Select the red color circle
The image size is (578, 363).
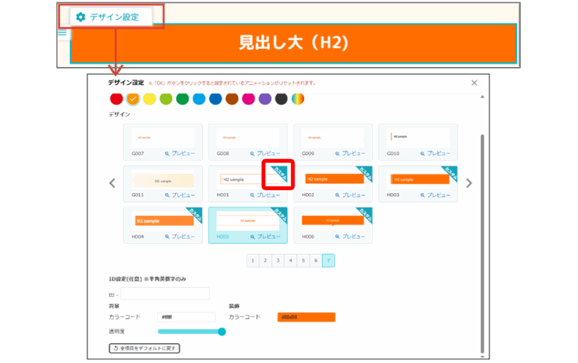[x=116, y=99]
